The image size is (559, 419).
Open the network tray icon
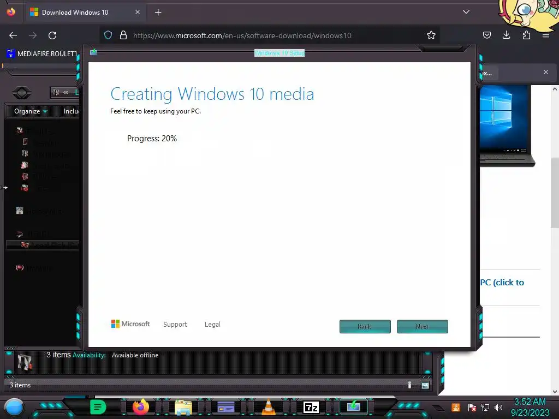pos(485,407)
